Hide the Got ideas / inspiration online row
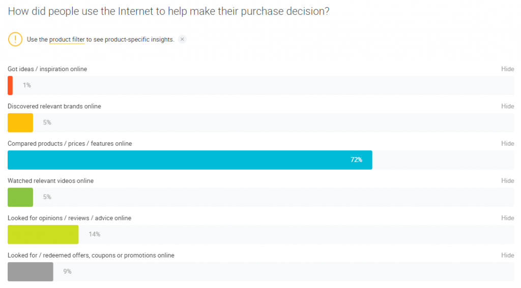The height and width of the screenshot is (288, 521). point(507,69)
